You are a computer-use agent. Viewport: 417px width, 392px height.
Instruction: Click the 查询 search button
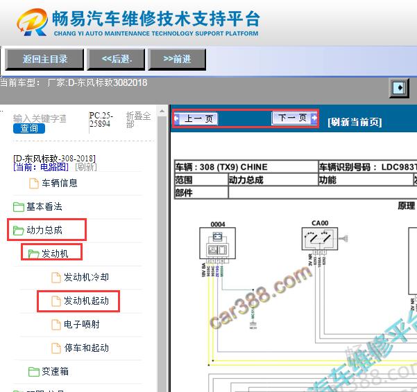click(x=29, y=128)
